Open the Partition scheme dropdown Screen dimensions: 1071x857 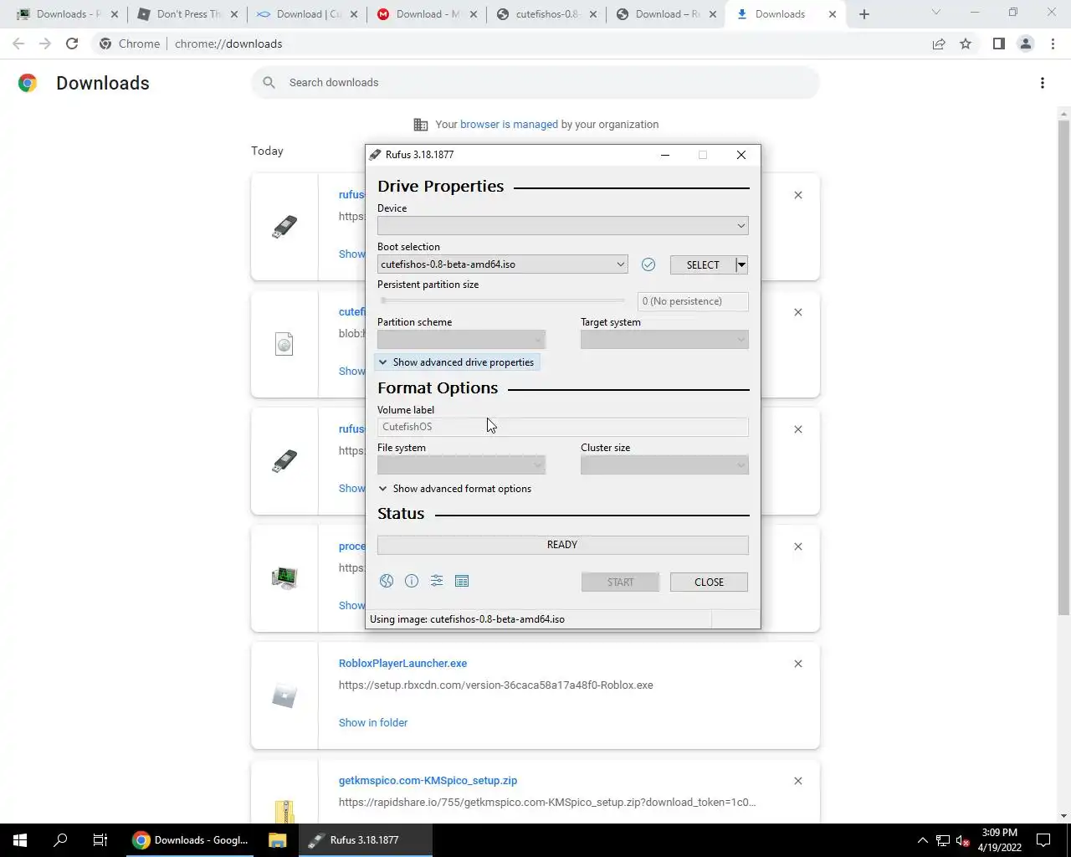[461, 340]
